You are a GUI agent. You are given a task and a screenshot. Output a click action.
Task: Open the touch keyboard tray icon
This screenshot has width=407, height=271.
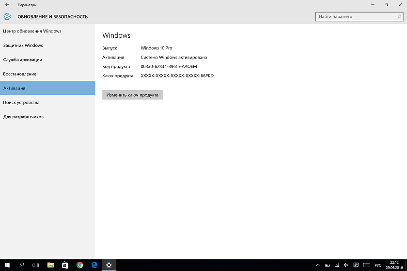[x=366, y=265]
